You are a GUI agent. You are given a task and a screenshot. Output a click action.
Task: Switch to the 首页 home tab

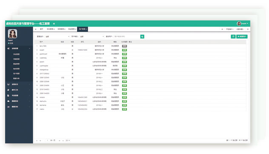tap(41, 29)
